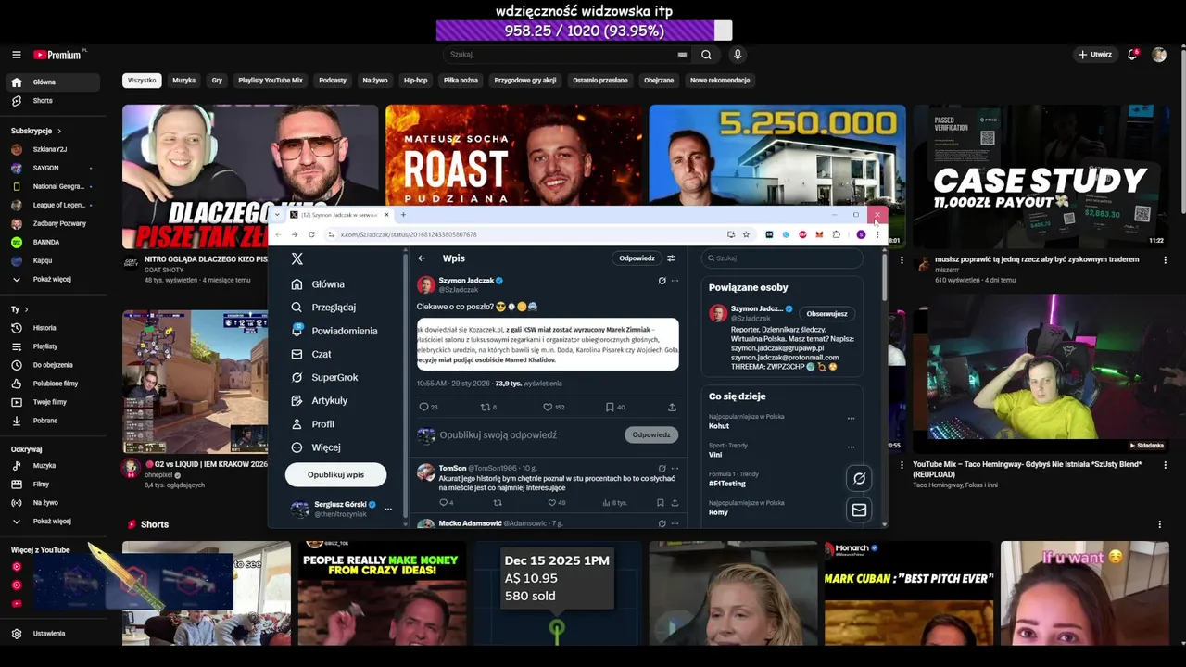
Task: Open the floating messages envelope button
Action: [859, 510]
